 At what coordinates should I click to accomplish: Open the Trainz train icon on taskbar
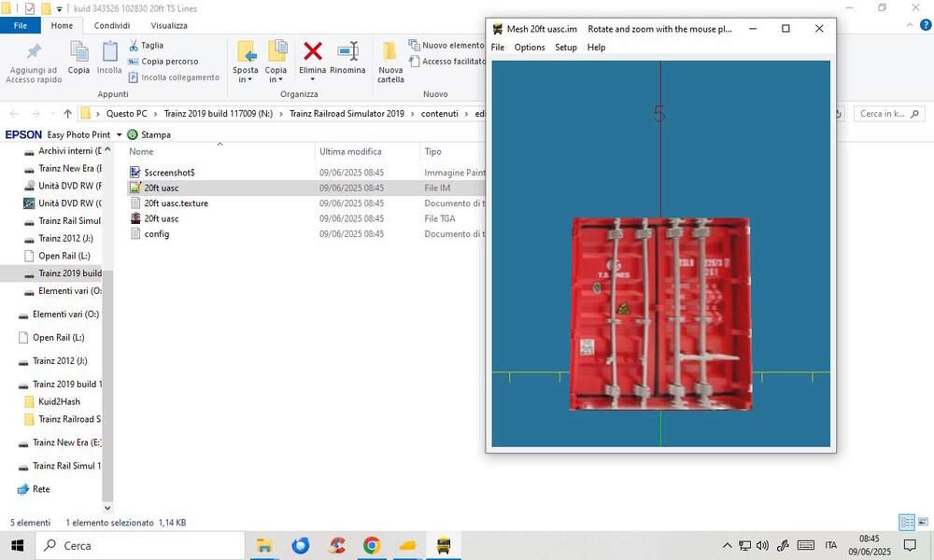(x=443, y=546)
